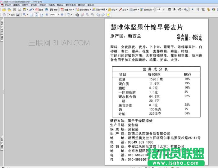Select the crop tool icon
The height and width of the screenshot is (168, 218).
pos(203,10)
